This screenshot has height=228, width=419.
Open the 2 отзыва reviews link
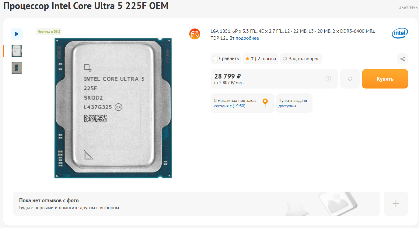click(267, 59)
